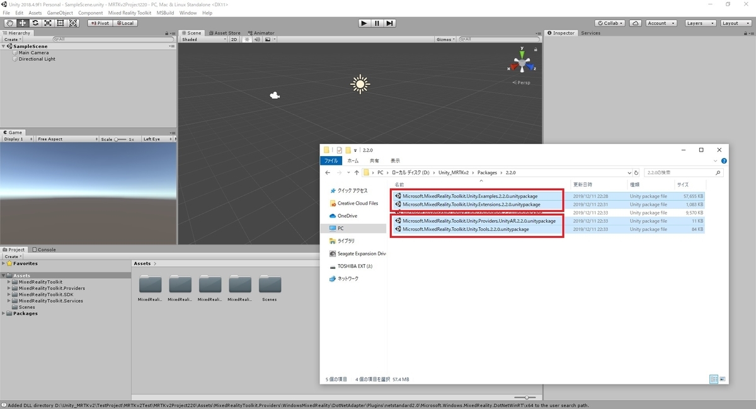Toggle scene lighting sun icon
Image resolution: width=756 pixels, height=409 pixels.
click(x=248, y=39)
